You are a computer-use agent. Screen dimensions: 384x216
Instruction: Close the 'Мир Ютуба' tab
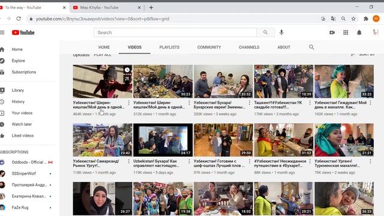139,8
